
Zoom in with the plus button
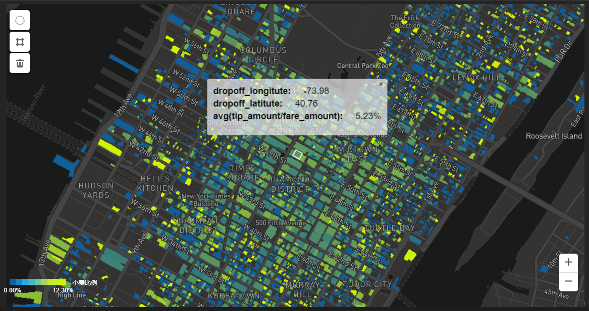(x=568, y=262)
